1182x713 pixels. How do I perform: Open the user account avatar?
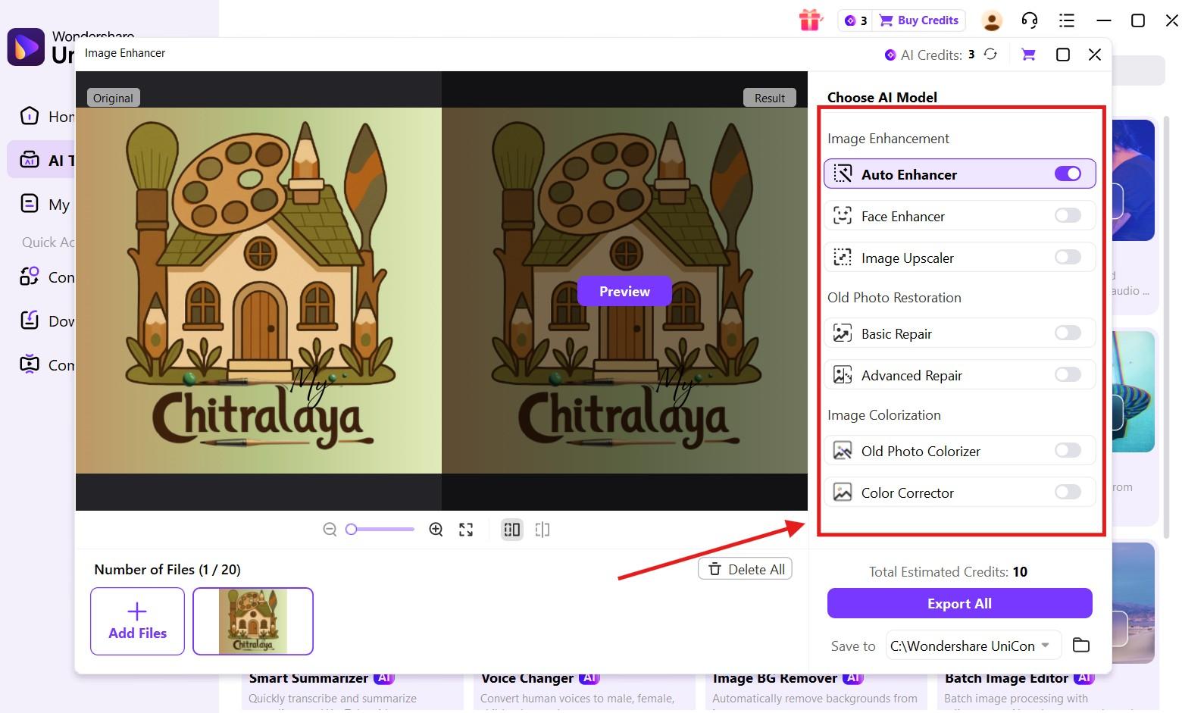click(992, 20)
